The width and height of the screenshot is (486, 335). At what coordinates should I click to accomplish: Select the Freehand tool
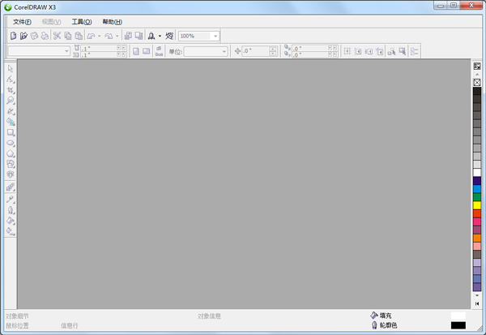[x=11, y=111]
